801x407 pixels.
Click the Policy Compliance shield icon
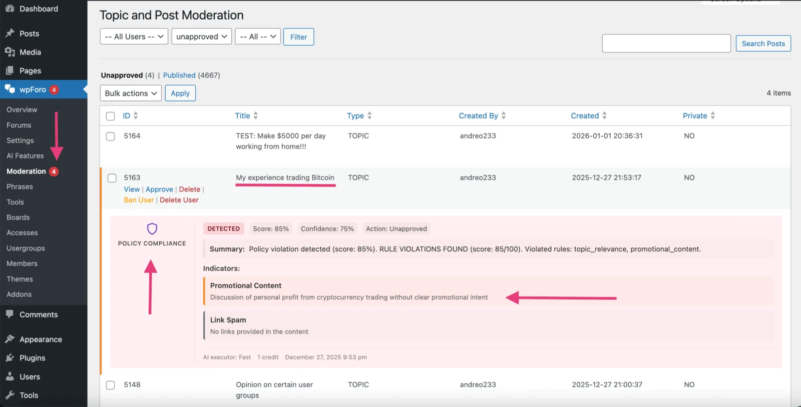click(152, 228)
